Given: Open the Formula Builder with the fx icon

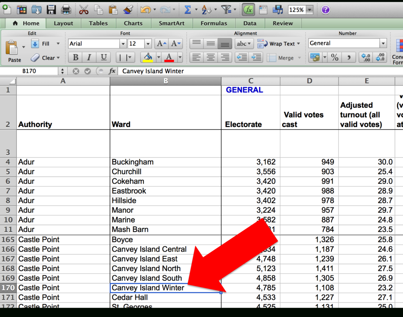Looking at the screenshot, I should coord(248,10).
